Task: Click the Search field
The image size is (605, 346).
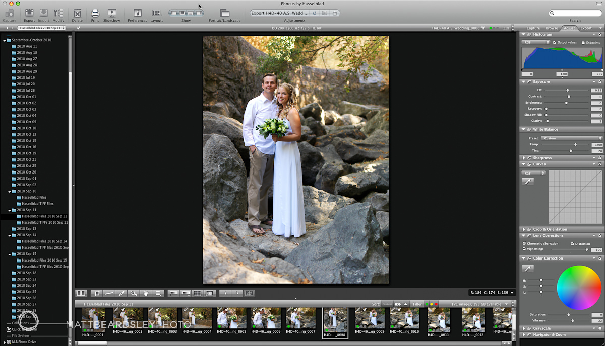Action: tap(575, 13)
